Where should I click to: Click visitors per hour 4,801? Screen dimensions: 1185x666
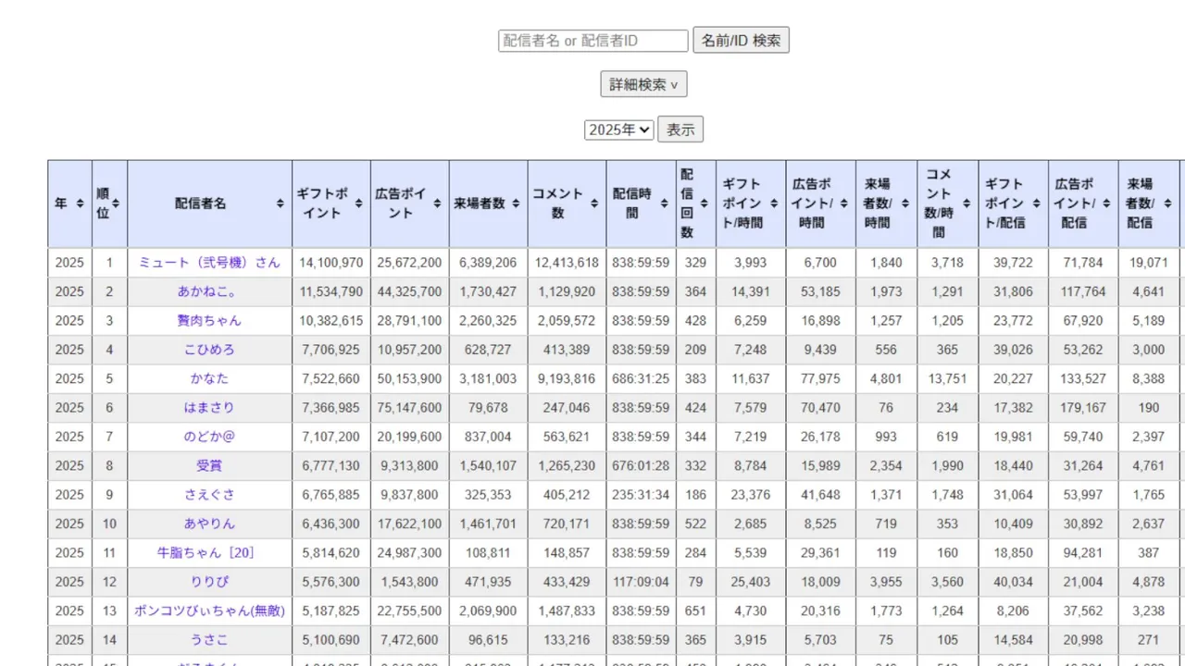[887, 378]
